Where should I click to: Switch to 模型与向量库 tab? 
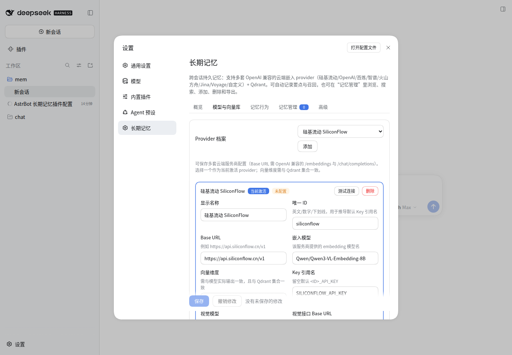coord(226,107)
